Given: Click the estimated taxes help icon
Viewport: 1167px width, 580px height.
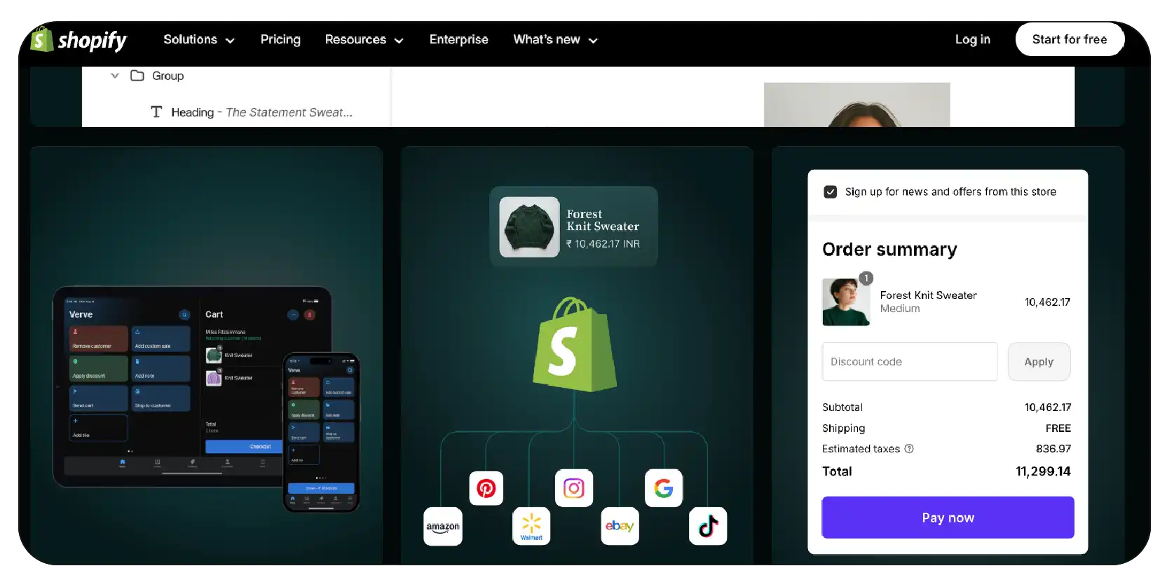Looking at the screenshot, I should coord(909,449).
